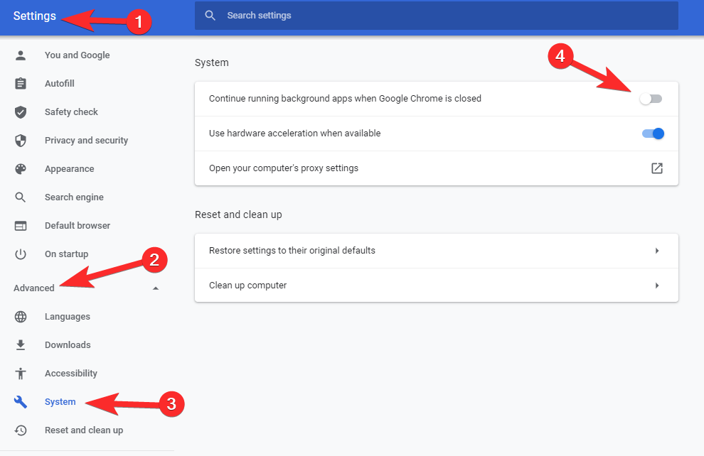The height and width of the screenshot is (456, 704).
Task: Click the Autofill keys icon
Action: [x=21, y=83]
